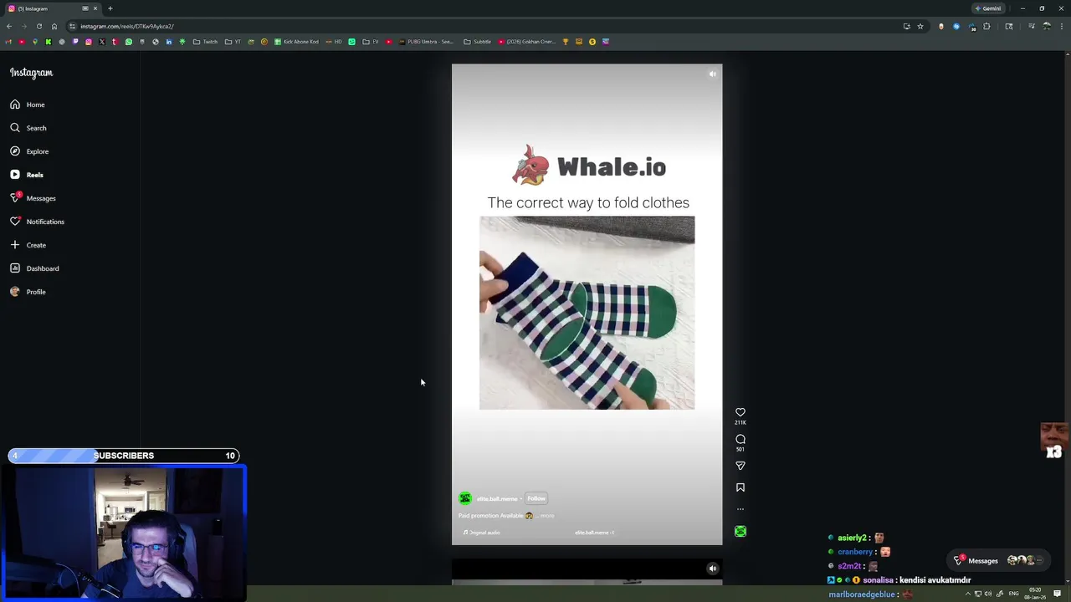Go to browser home page
The width and height of the screenshot is (1071, 602).
[x=54, y=26]
